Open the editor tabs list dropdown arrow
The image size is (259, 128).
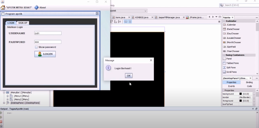(x=216, y=17)
